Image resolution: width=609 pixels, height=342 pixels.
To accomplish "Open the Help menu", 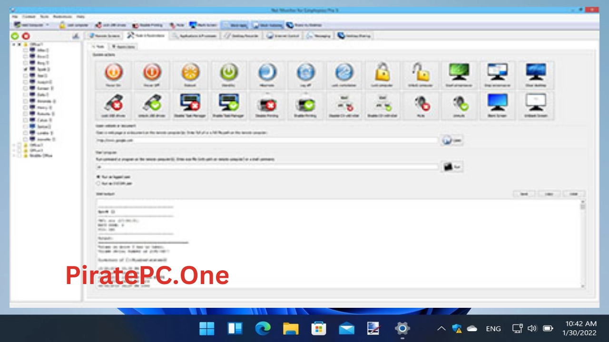I will [x=81, y=17].
